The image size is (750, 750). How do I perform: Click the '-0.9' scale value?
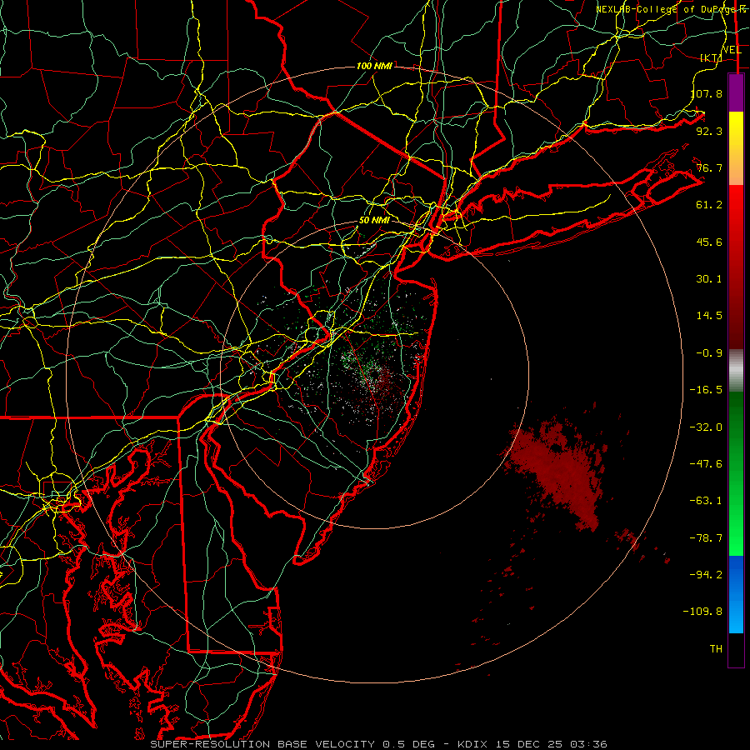[709, 353]
